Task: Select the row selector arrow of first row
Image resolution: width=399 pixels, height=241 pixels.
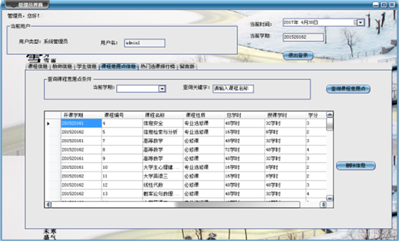Action: pyautogui.click(x=48, y=123)
